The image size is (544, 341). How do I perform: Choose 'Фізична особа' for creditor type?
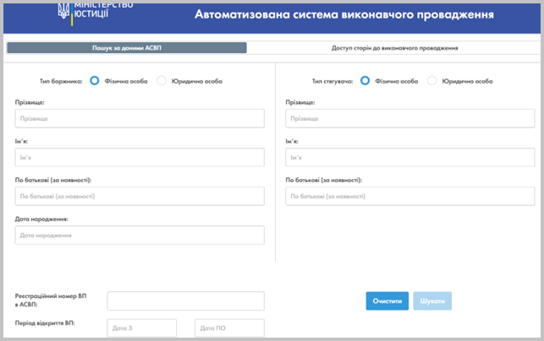tap(365, 81)
